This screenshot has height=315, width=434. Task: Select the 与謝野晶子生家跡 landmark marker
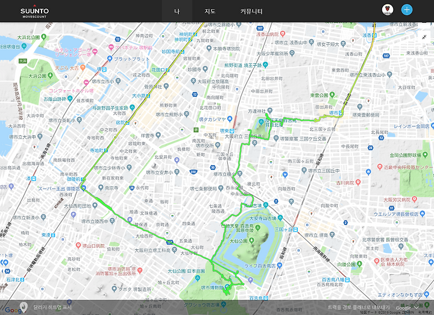click(132, 107)
